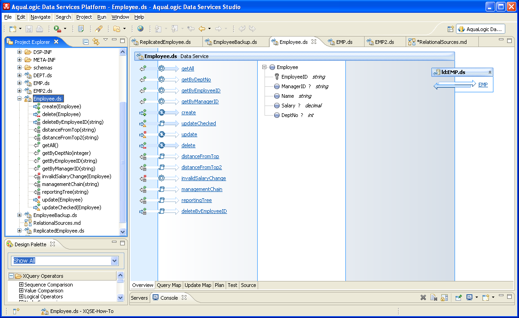Open the Project Explorer view menu triangle
Screen dimensions: 519x318
point(106,40)
